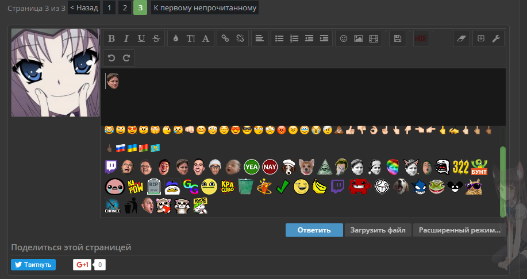This screenshot has width=527, height=279.
Task: Insert the poop emoji
Action: 339,130
